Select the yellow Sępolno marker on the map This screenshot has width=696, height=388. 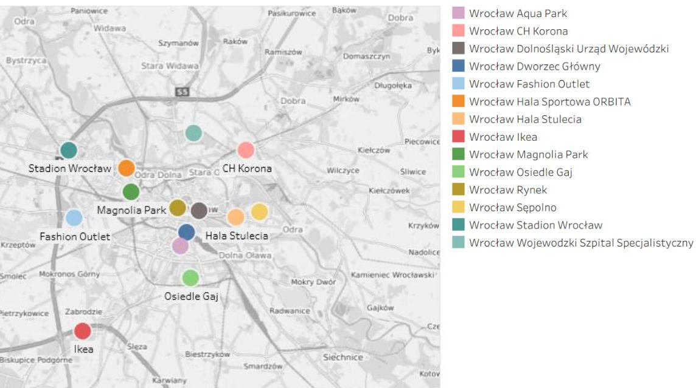click(x=260, y=211)
